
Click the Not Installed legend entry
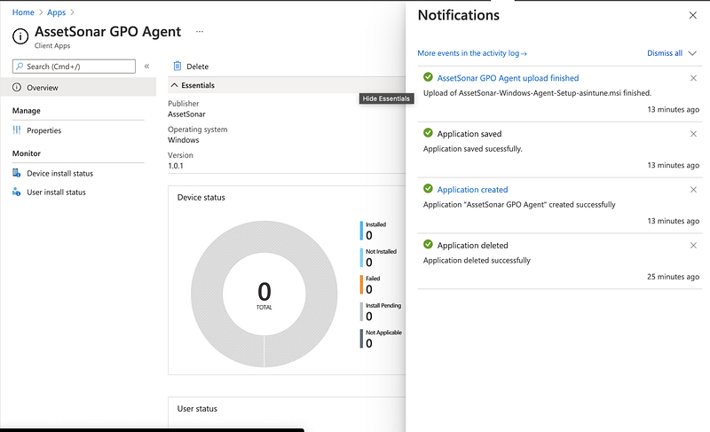click(x=379, y=258)
